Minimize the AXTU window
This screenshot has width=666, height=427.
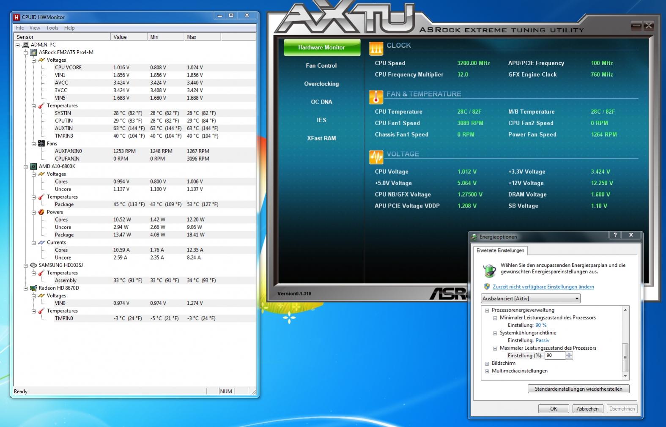pos(636,26)
